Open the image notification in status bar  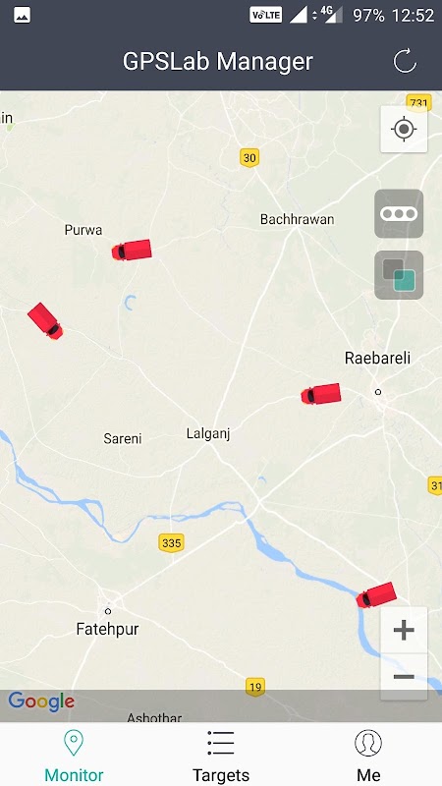pos(22,15)
